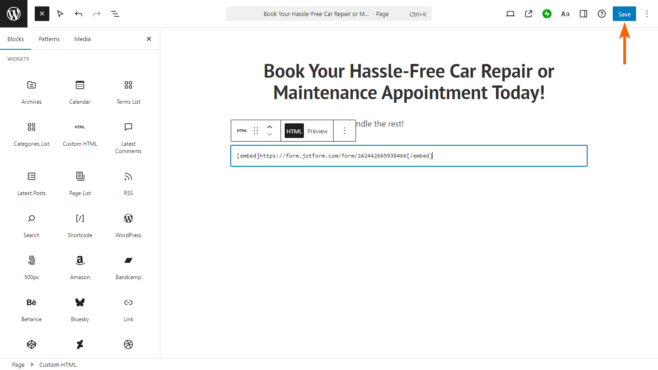This screenshot has width=658, height=370.
Task: Click into the embed code text field
Action: 409,156
